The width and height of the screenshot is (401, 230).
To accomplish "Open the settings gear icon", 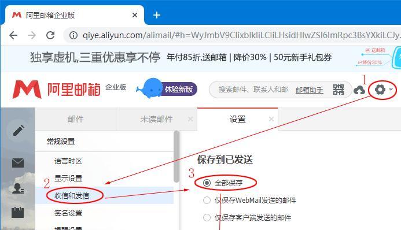I will (380, 90).
